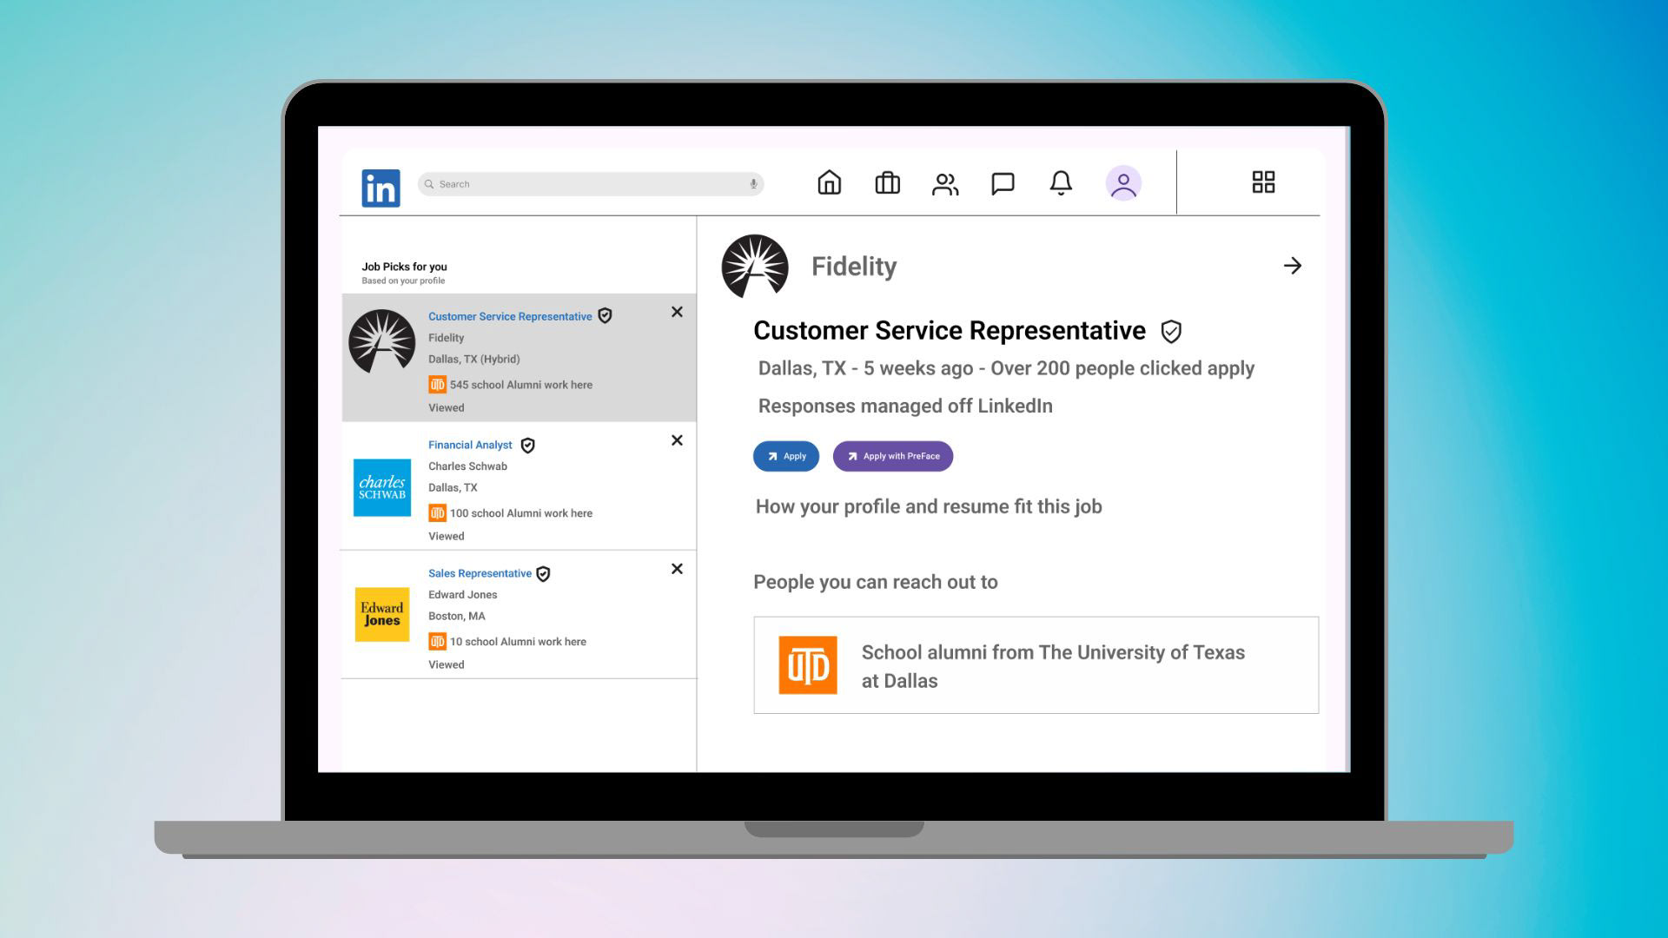Viewport: 1668px width, 938px height.
Task: Click the arrow next to Fidelity header
Action: [1292, 266]
